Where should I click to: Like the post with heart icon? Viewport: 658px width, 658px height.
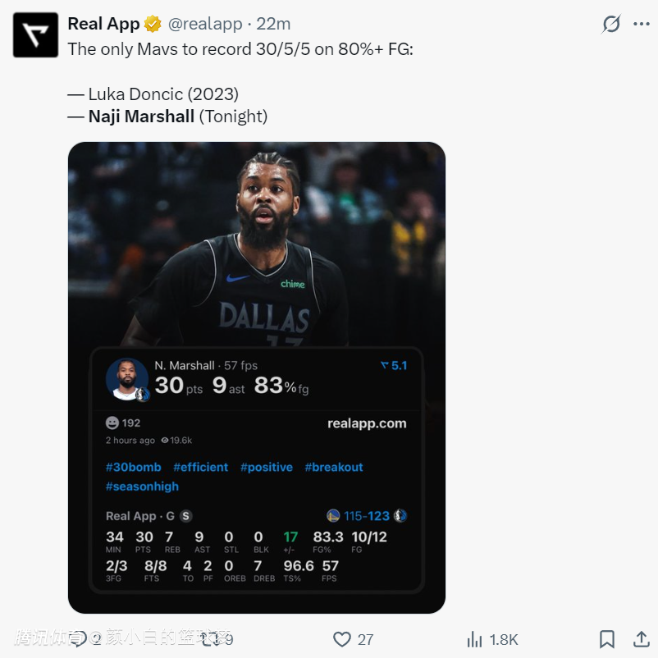(x=342, y=639)
